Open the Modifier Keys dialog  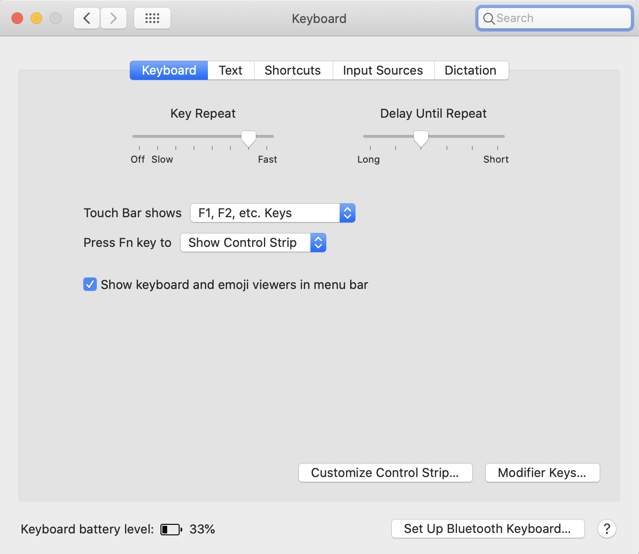542,473
